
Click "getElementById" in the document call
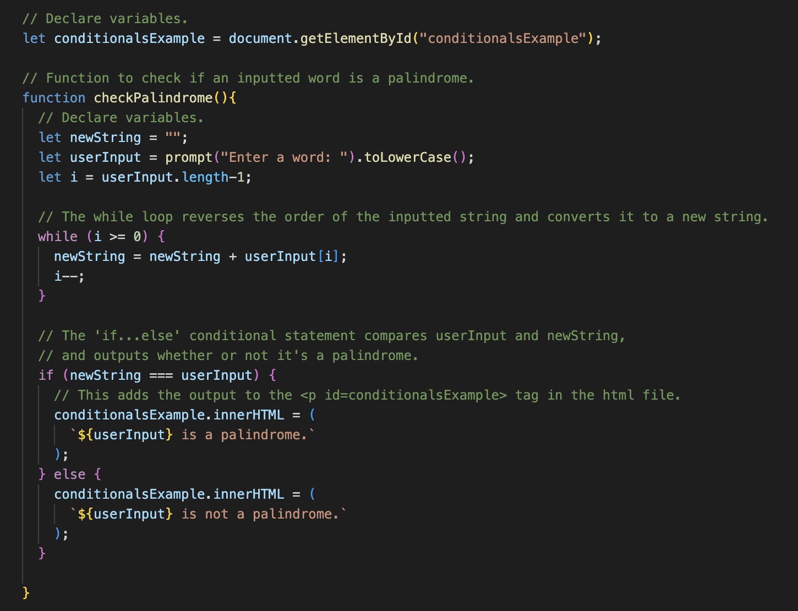(x=356, y=39)
